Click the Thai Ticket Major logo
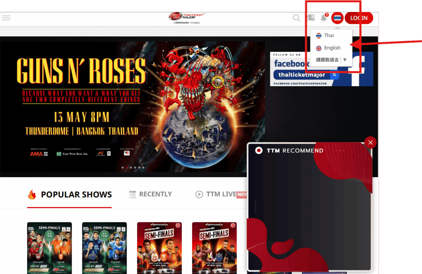422x274 pixels. [x=187, y=18]
